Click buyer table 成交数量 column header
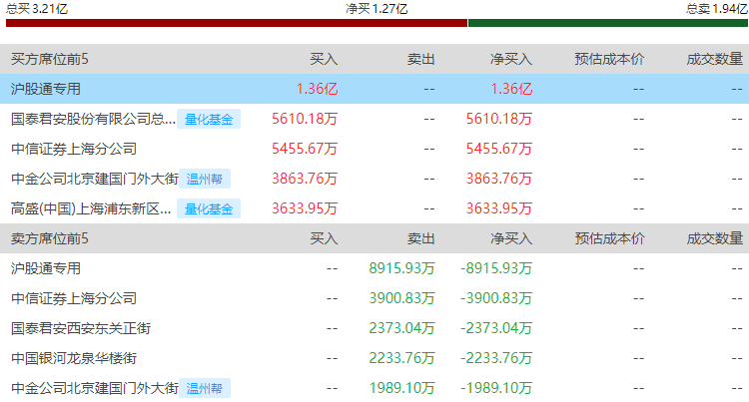 point(715,59)
